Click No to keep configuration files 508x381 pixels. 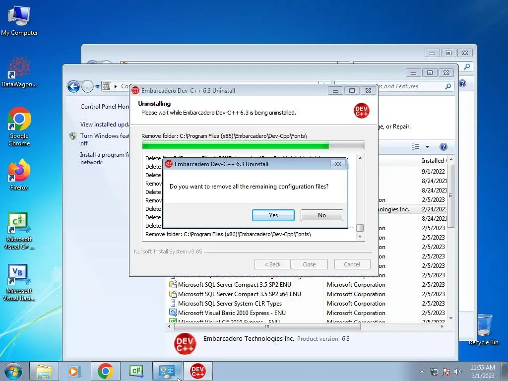click(x=321, y=215)
